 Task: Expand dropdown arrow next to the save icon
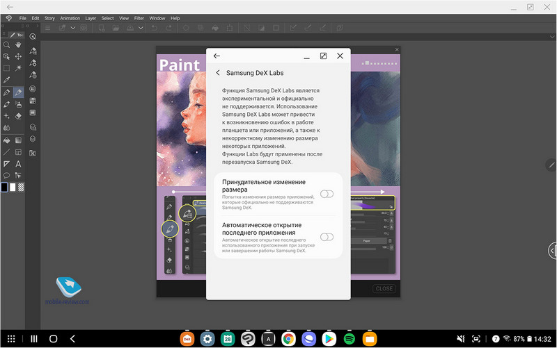pos(141,28)
